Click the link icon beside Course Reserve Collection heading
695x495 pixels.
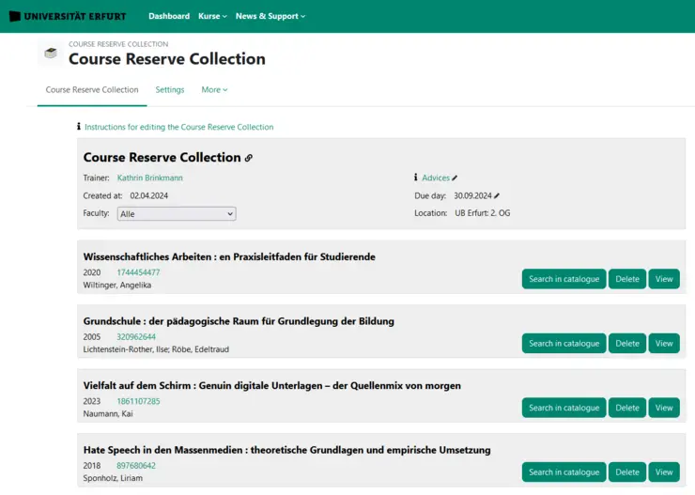click(x=249, y=158)
